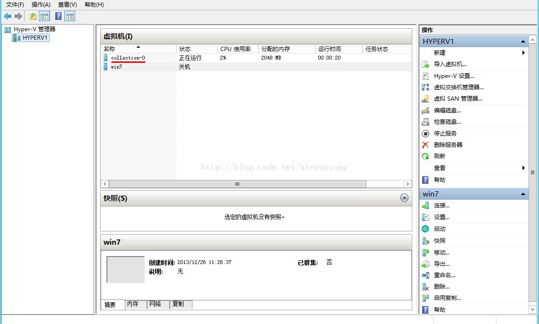The width and height of the screenshot is (539, 324).
Task: Toggle the console tree pane icon
Action: point(44,16)
